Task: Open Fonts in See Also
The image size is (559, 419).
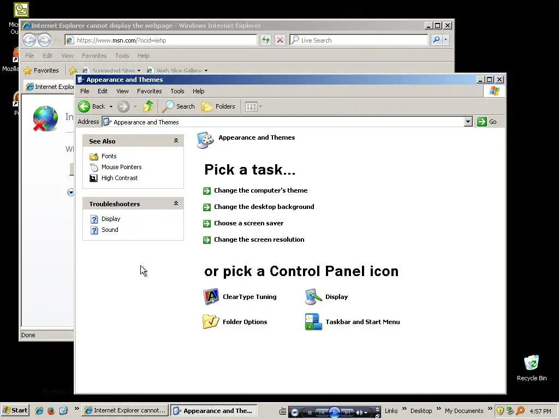Action: pos(109,156)
